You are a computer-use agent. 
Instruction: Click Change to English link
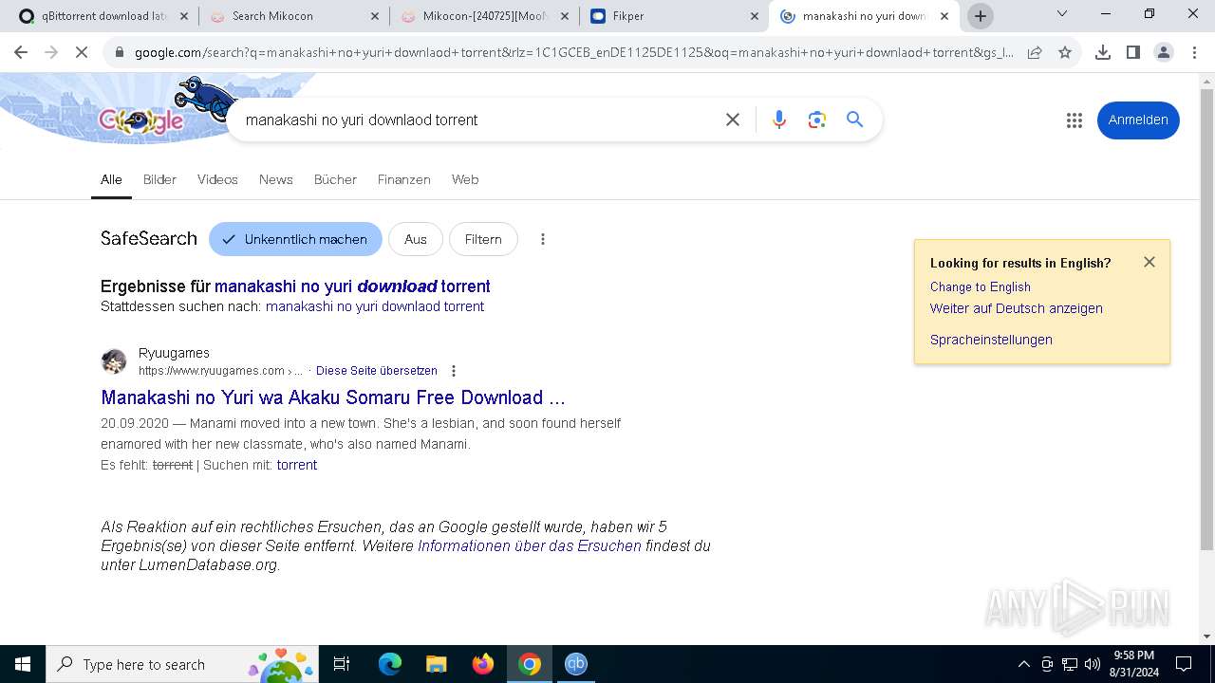981,286
